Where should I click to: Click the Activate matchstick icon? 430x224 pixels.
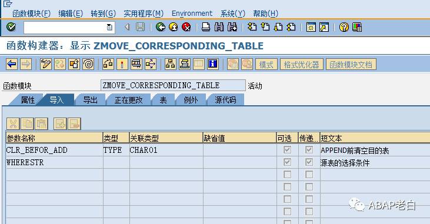(122, 64)
